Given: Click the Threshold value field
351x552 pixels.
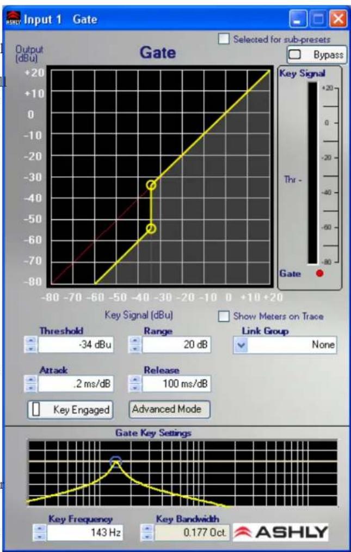Looking at the screenshot, I should [x=76, y=345].
